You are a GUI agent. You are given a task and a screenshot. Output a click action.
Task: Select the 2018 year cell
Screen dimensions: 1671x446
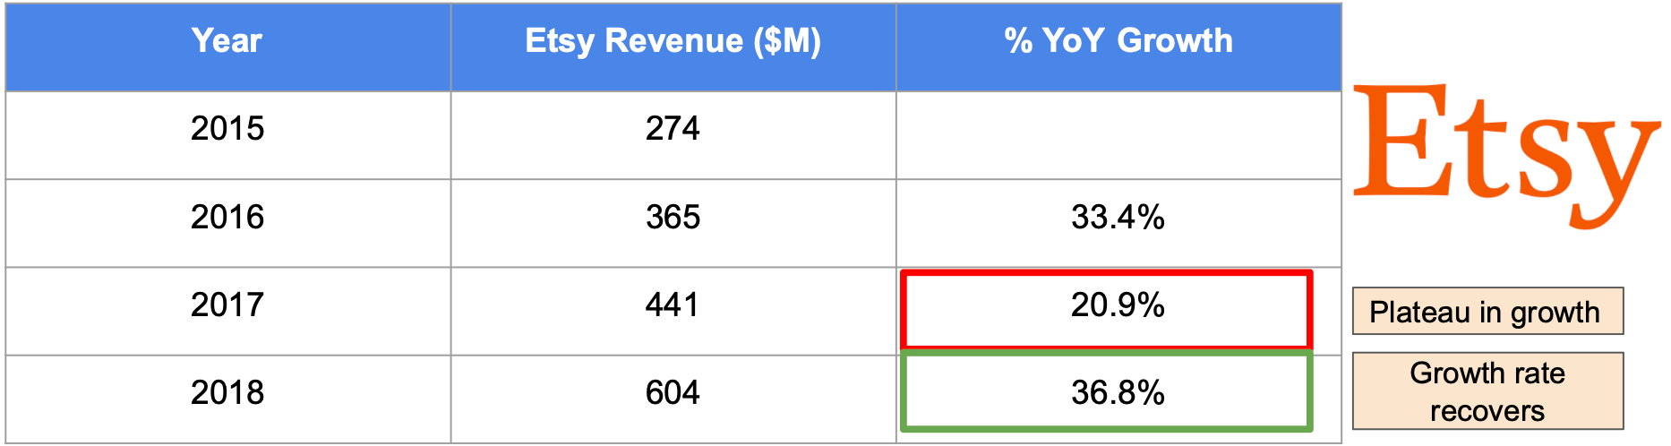[x=227, y=399]
